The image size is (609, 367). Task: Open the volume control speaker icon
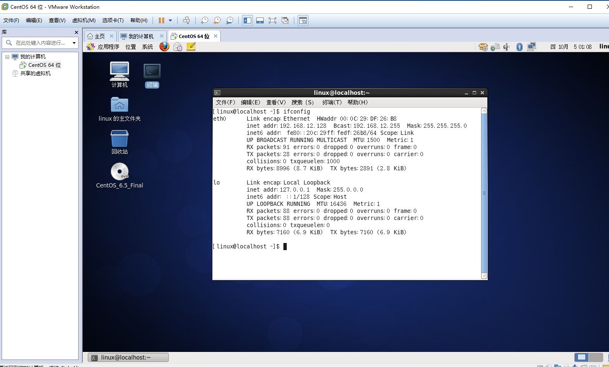(507, 47)
